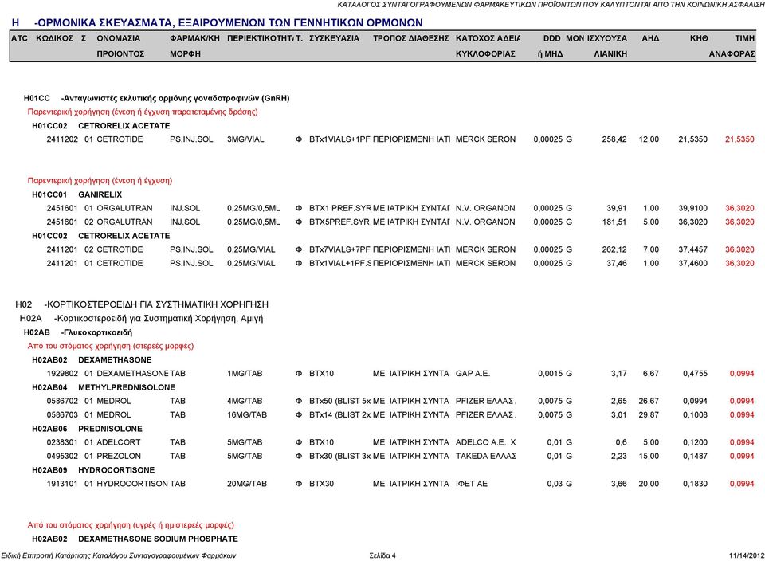
Task: Click red line 'Από του στόματος χορήγηση (στερεές μορφές)'
Action: [x=111, y=346]
